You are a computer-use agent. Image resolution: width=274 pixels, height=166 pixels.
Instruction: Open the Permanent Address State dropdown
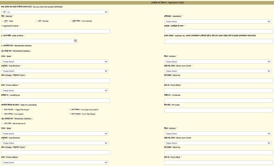coord(55,62)
